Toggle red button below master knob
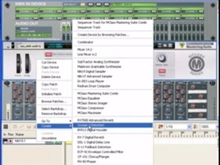The image size is (220, 165). click(x=162, y=71)
